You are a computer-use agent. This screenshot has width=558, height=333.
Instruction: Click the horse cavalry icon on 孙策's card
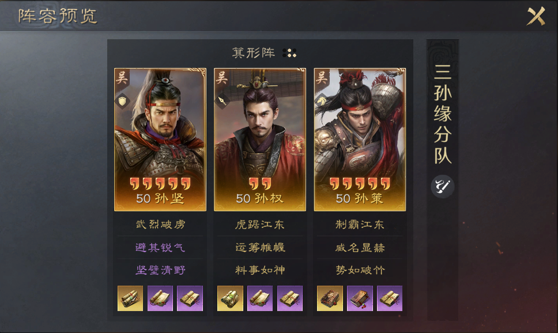(322, 101)
